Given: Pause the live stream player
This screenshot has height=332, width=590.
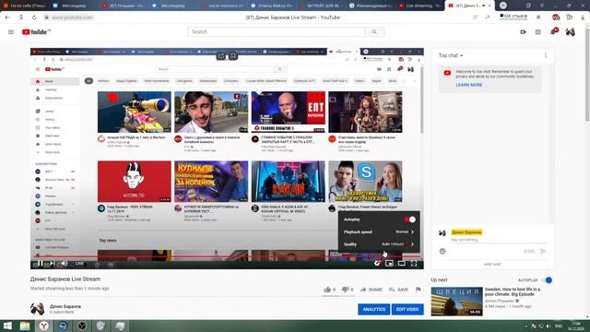Looking at the screenshot, I should click(41, 264).
